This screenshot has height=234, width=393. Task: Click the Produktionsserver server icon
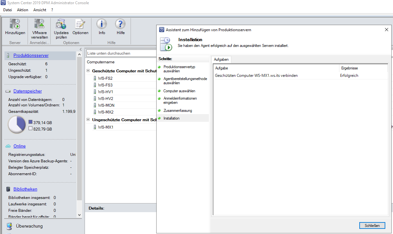point(8,56)
